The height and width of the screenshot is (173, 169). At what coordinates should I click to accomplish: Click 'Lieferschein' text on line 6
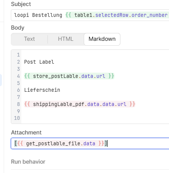point(42,90)
